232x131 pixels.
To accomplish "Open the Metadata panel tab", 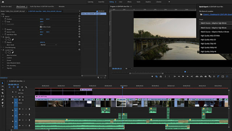I will coord(62,7).
